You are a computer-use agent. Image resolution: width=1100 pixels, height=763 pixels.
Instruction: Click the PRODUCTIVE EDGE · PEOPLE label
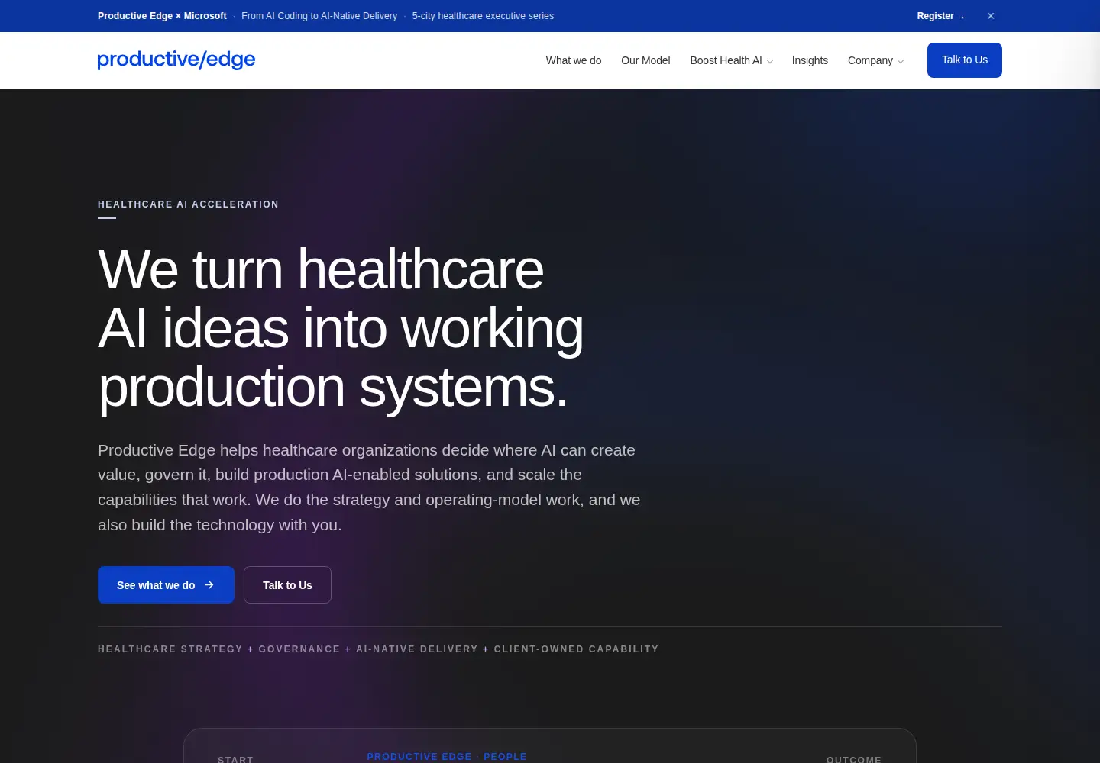447,757
